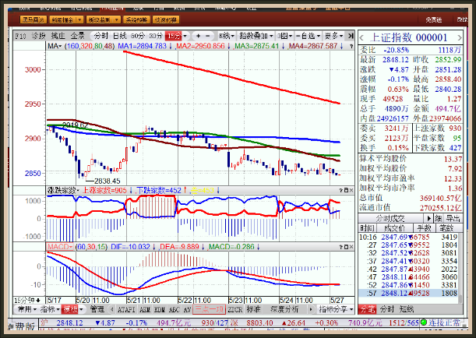Open the 指标 menu
476x338 pixels.
pyautogui.click(x=50, y=309)
